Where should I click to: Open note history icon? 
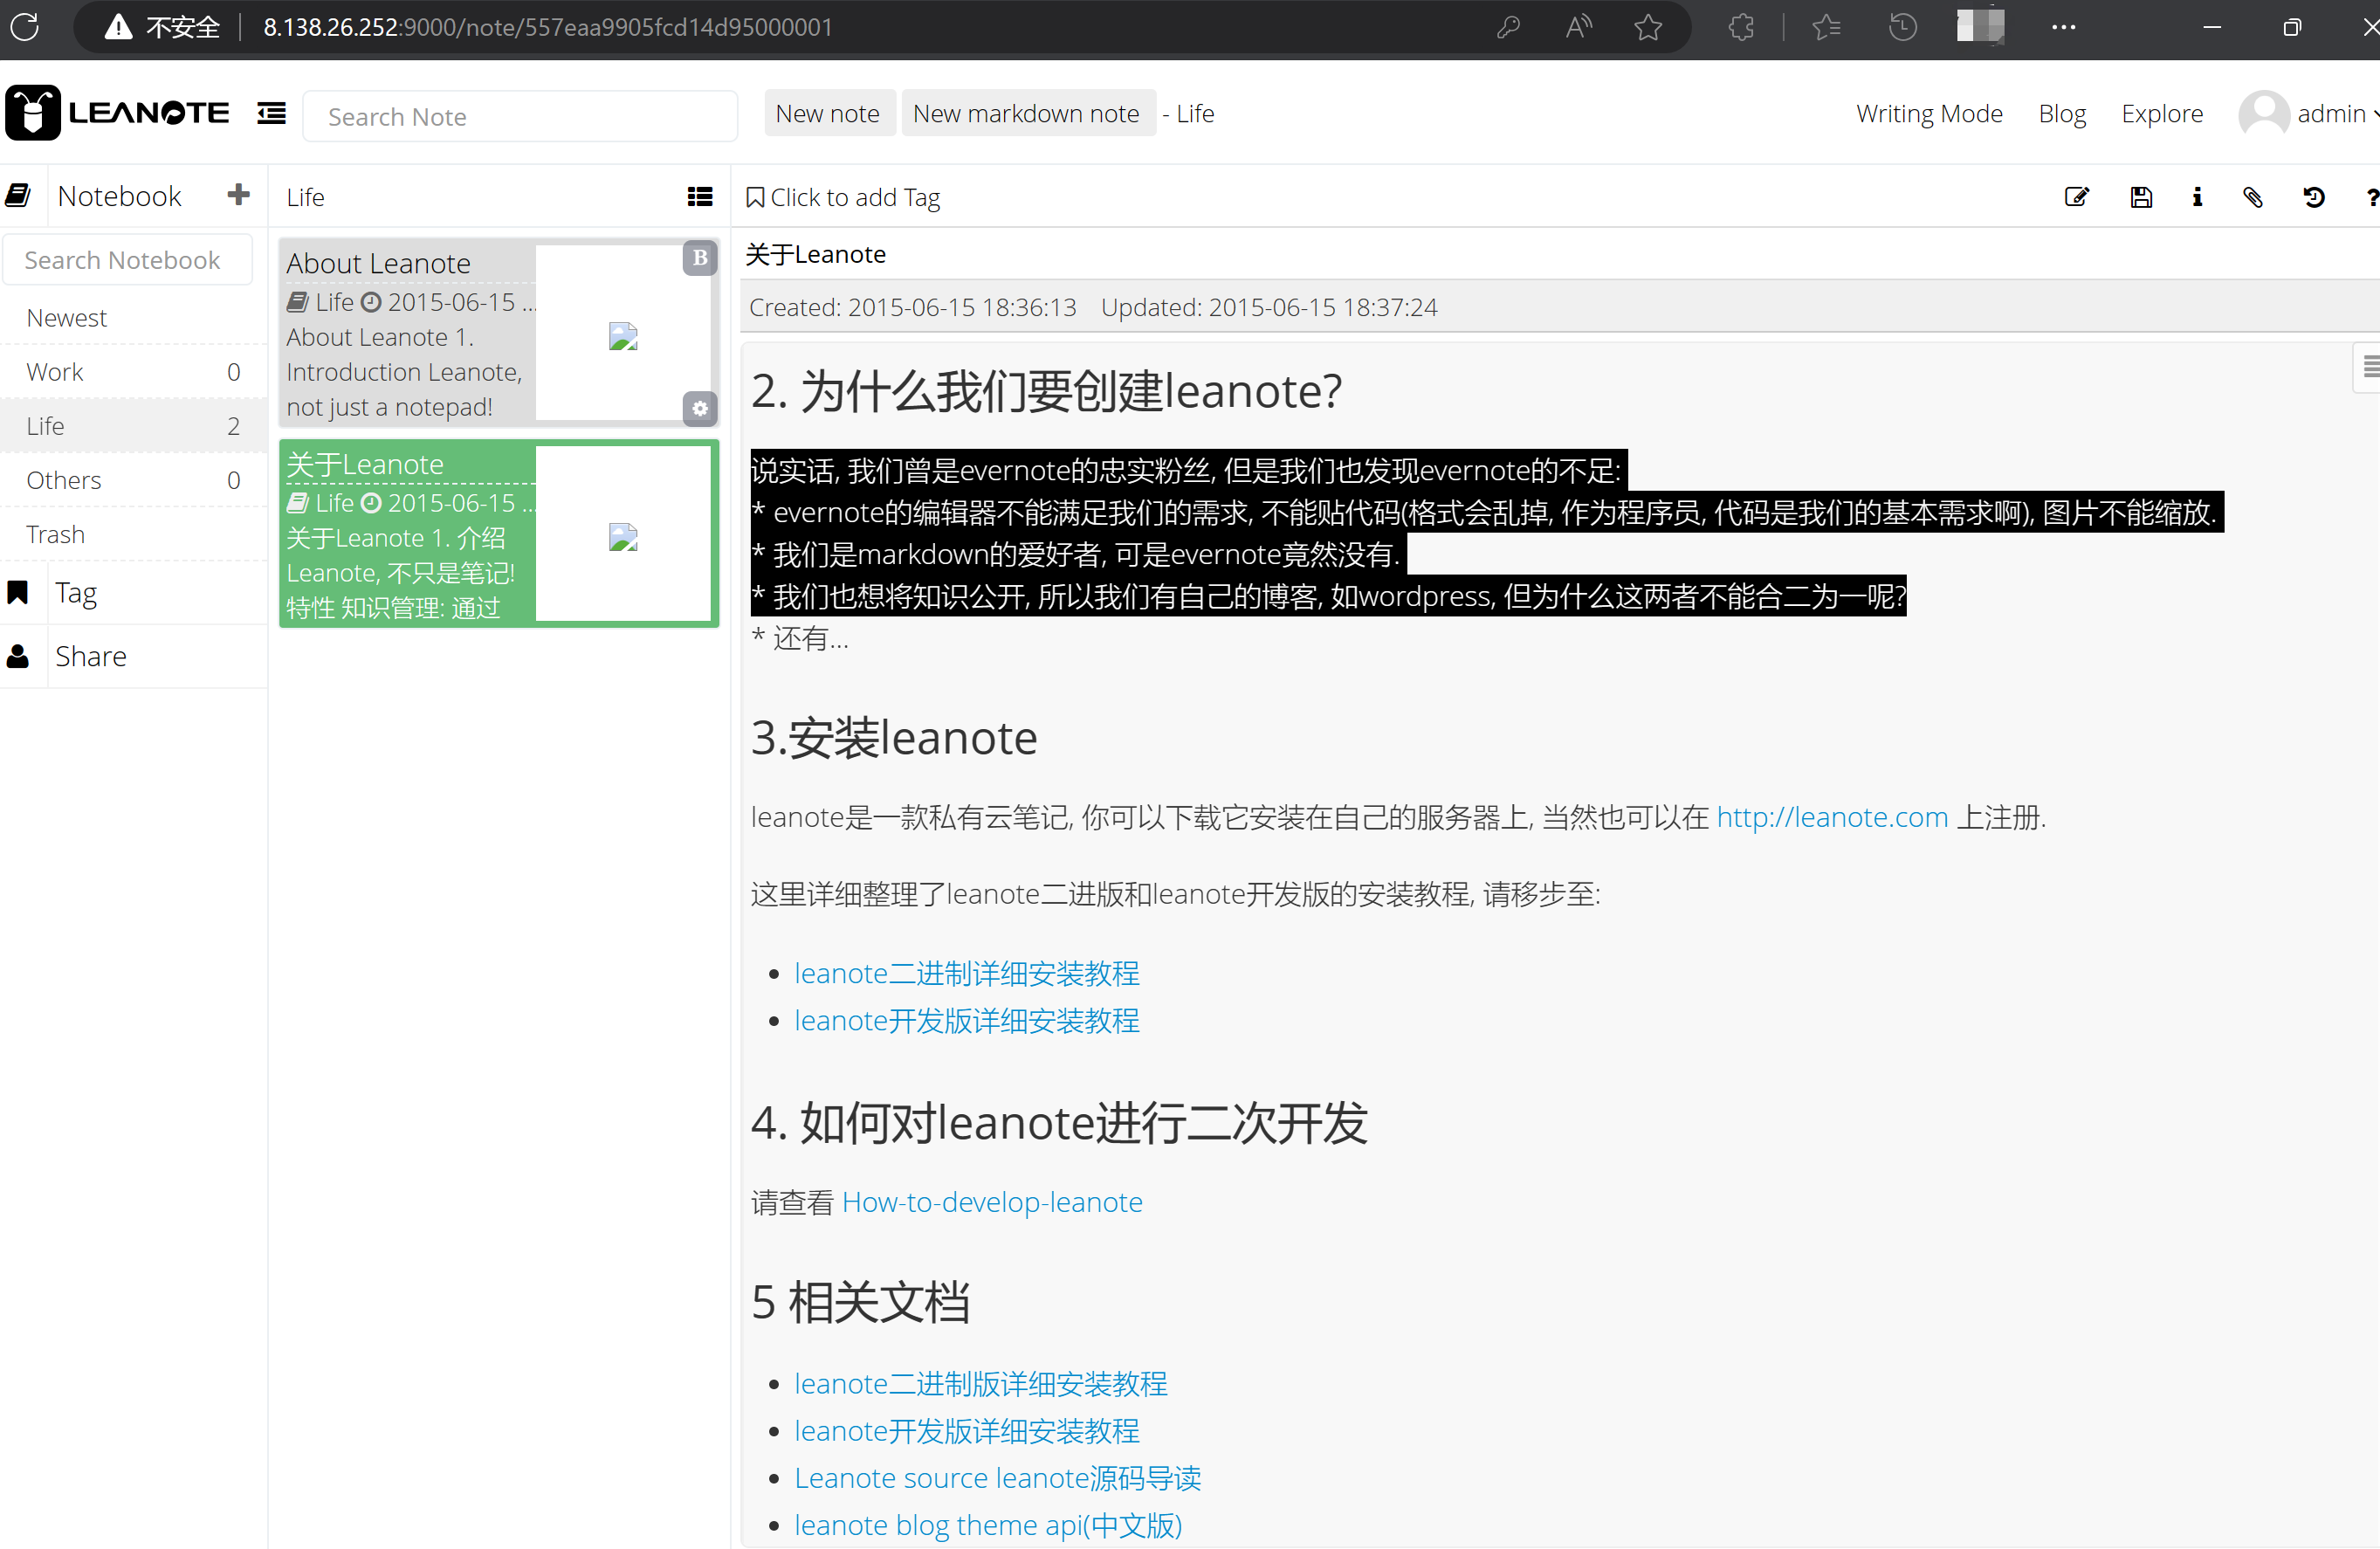click(x=2313, y=197)
